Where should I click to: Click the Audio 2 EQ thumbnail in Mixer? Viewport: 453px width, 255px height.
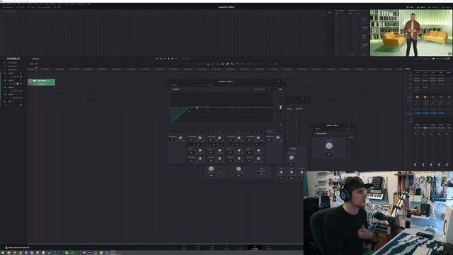[425, 103]
